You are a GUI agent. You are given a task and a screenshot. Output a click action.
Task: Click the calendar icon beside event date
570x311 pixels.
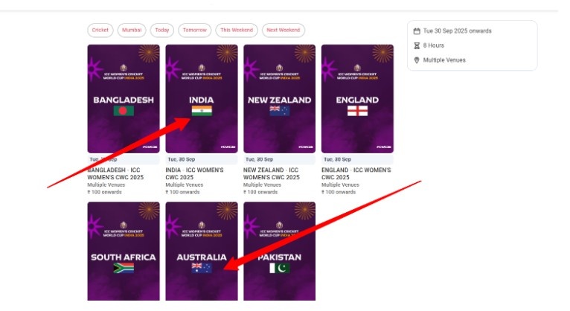pos(417,31)
